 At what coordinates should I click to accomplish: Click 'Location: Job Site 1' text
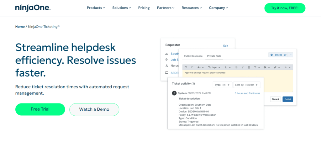(x=190, y=108)
